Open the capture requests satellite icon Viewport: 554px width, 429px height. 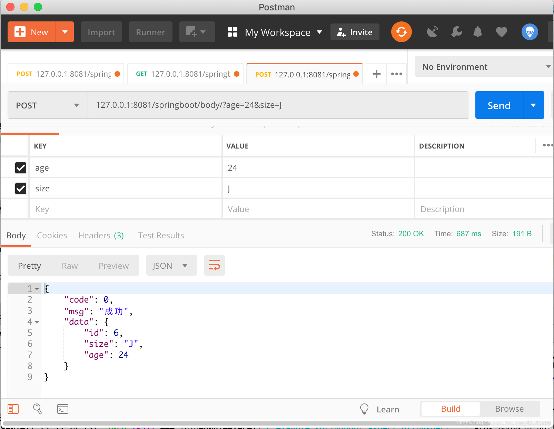tap(432, 32)
